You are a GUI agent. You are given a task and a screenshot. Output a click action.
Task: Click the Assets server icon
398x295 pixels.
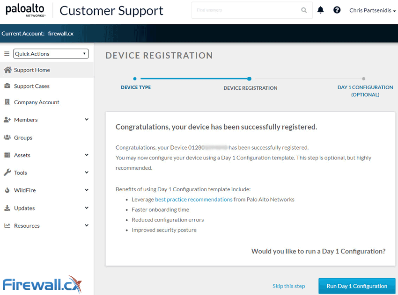point(7,155)
